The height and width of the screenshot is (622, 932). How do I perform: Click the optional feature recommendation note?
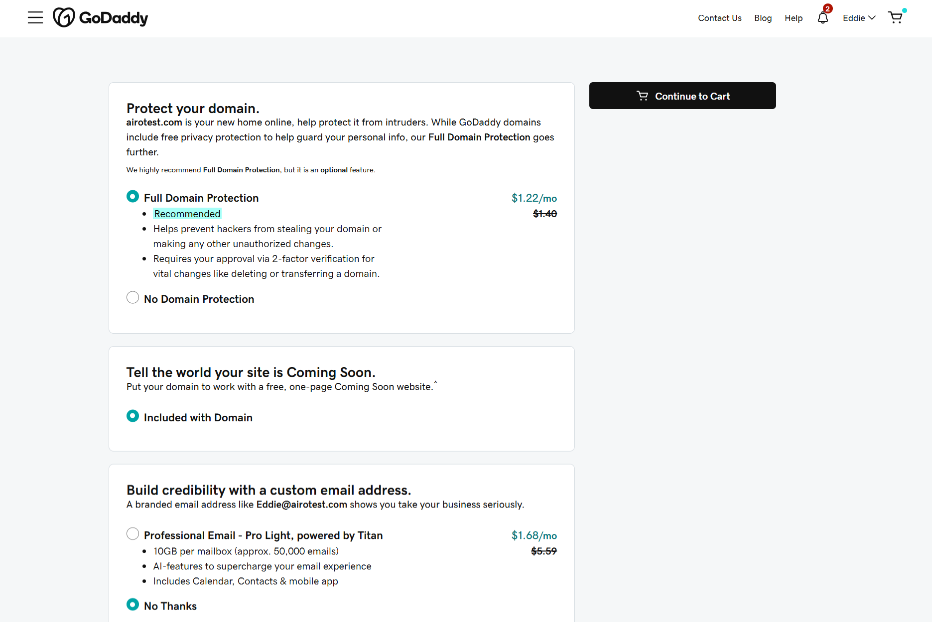[x=251, y=170]
